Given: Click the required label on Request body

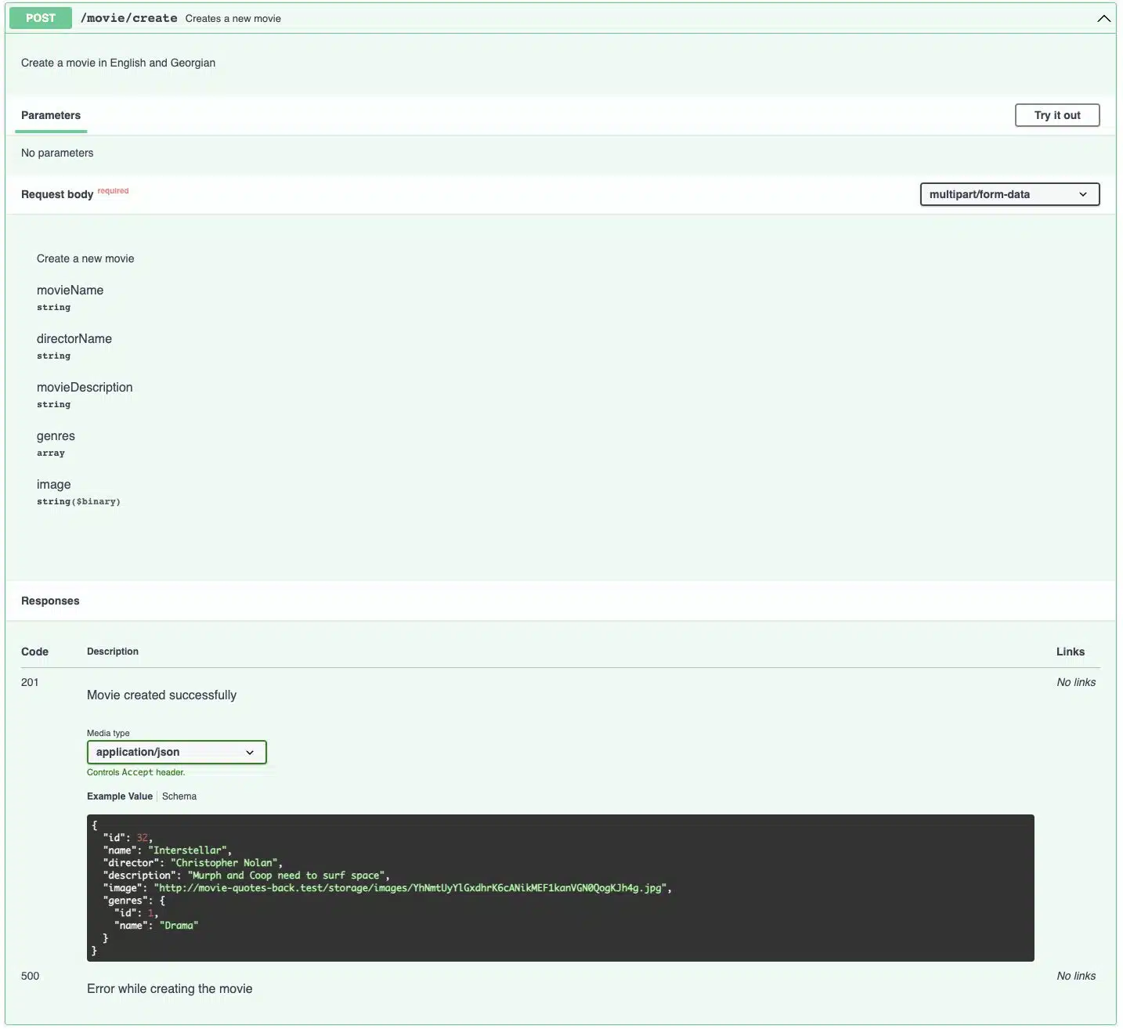Looking at the screenshot, I should pos(113,190).
